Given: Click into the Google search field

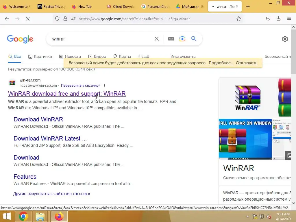Looking at the screenshot, I should (x=102, y=39).
